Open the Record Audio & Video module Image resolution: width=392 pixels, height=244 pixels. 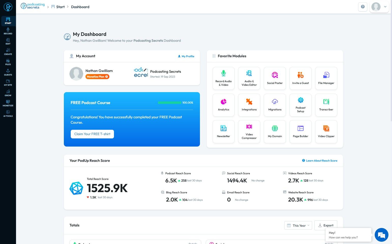223,78
